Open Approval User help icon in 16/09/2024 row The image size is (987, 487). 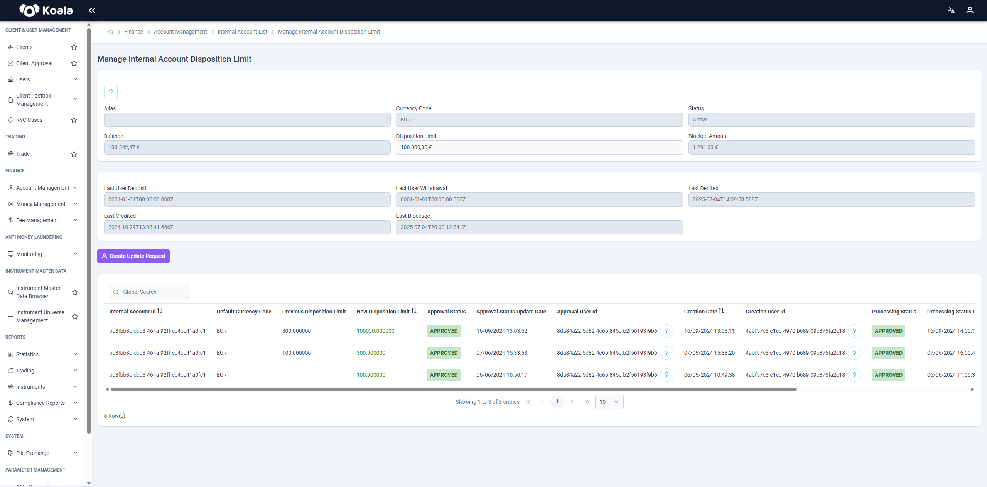tap(666, 331)
